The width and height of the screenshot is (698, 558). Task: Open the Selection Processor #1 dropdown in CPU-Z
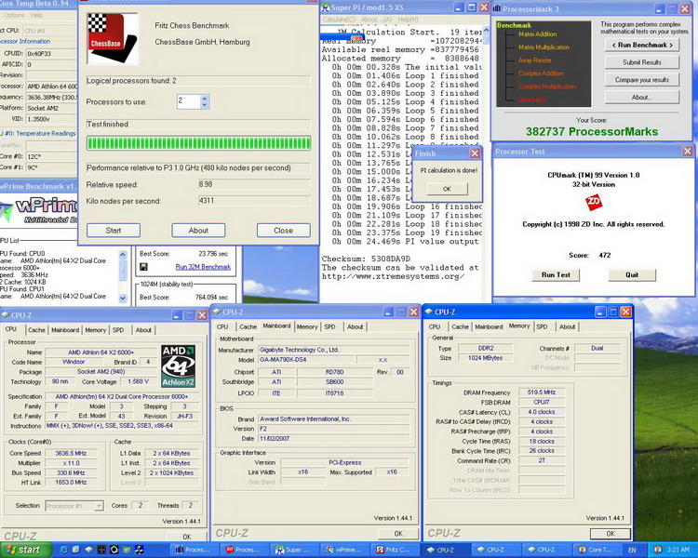pyautogui.click(x=100, y=506)
